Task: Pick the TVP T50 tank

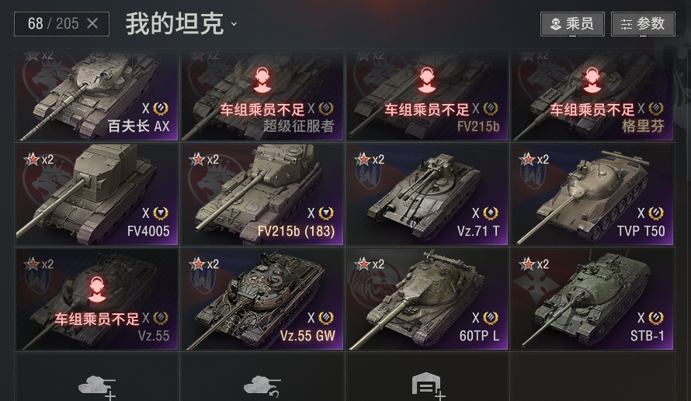Action: point(592,194)
